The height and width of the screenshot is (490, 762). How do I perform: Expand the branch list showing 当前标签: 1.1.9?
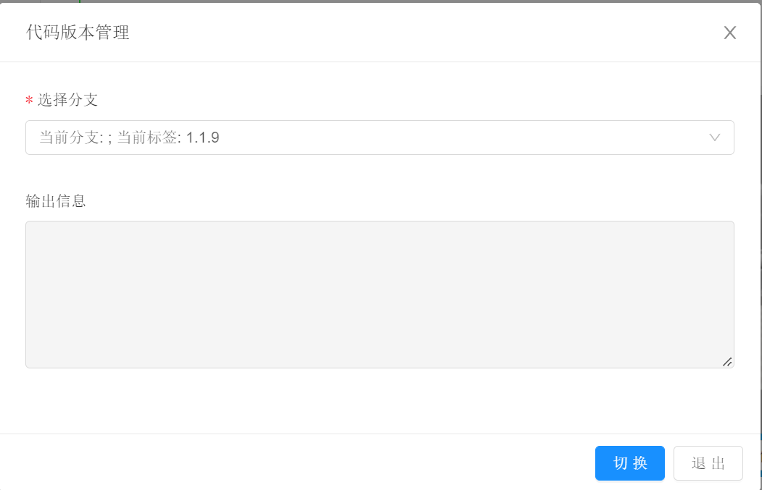tap(379, 138)
